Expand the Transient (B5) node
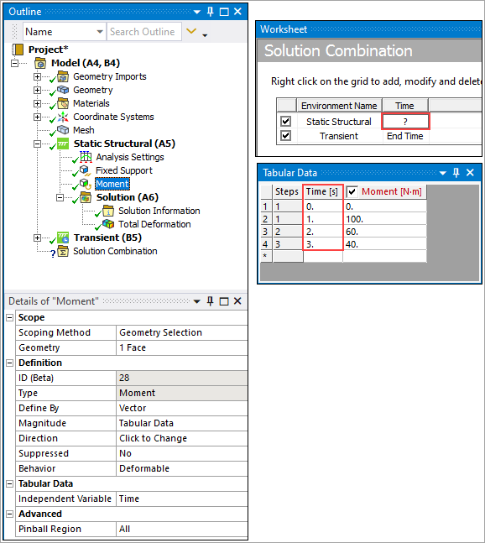Screen dimensions: 485x543 pyautogui.click(x=37, y=238)
